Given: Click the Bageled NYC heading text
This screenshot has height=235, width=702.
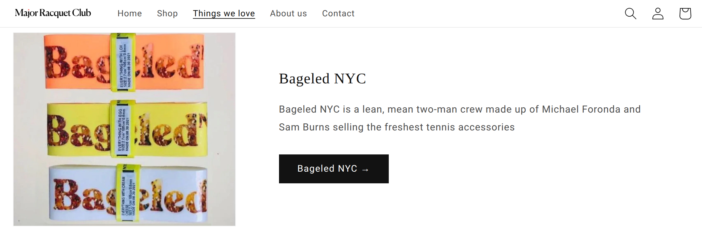Looking at the screenshot, I should click(322, 78).
